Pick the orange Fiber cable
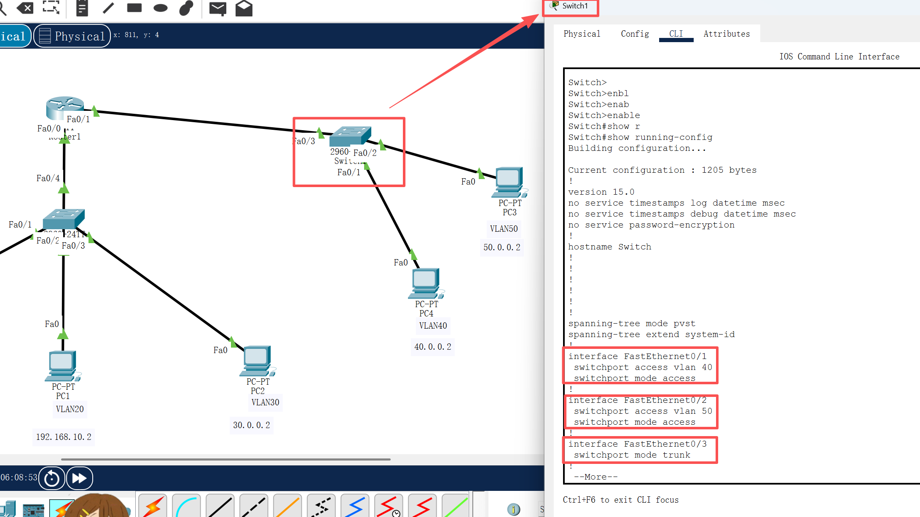Image resolution: width=920 pixels, height=517 pixels. [287, 506]
